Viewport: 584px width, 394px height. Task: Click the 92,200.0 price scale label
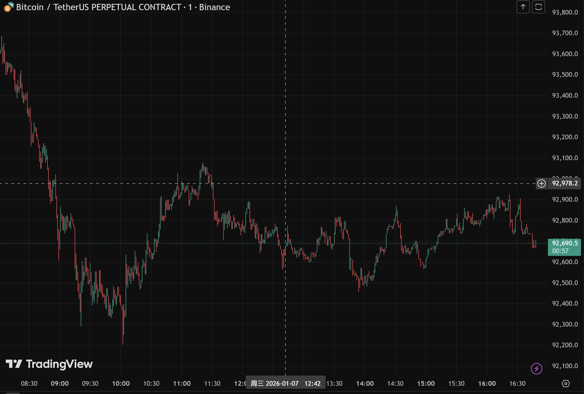click(x=565, y=345)
